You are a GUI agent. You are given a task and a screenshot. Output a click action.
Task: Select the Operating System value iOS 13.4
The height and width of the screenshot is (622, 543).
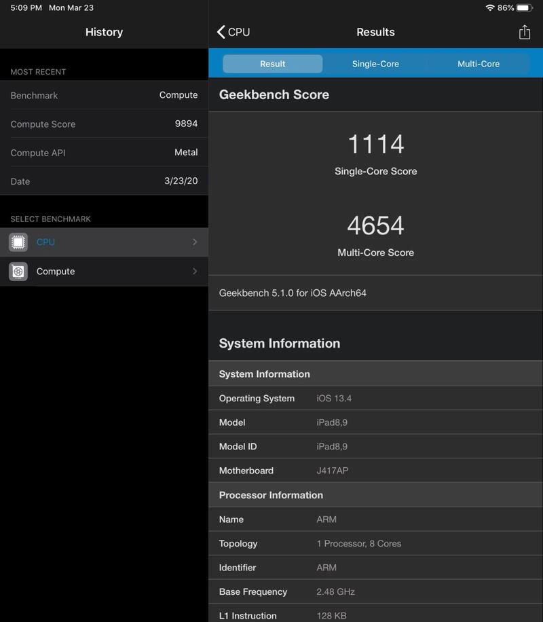pyautogui.click(x=334, y=399)
